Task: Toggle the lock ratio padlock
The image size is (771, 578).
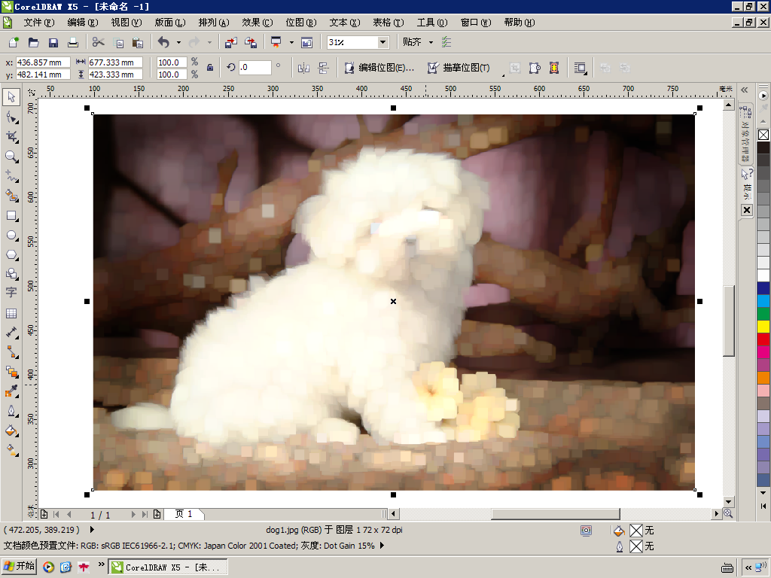Action: [210, 68]
